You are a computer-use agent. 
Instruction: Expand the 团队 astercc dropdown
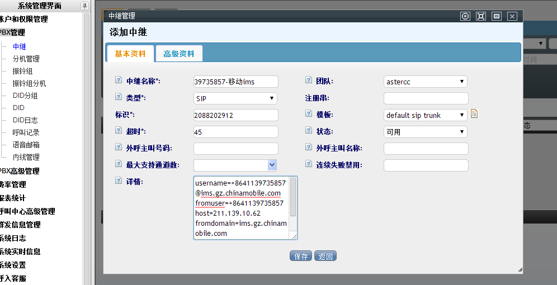click(425, 82)
